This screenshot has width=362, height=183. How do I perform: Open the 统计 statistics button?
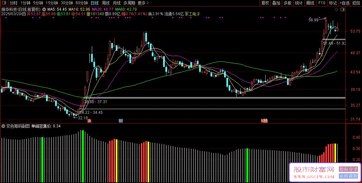[299, 3]
